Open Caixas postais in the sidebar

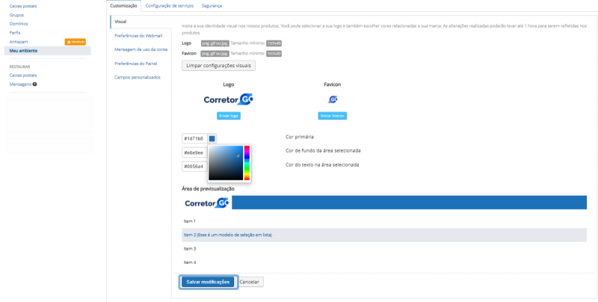click(x=23, y=6)
